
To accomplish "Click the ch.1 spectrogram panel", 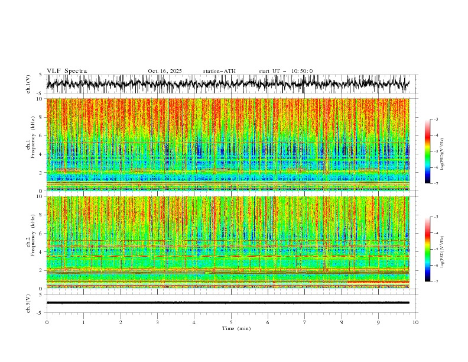I will 228,144.
